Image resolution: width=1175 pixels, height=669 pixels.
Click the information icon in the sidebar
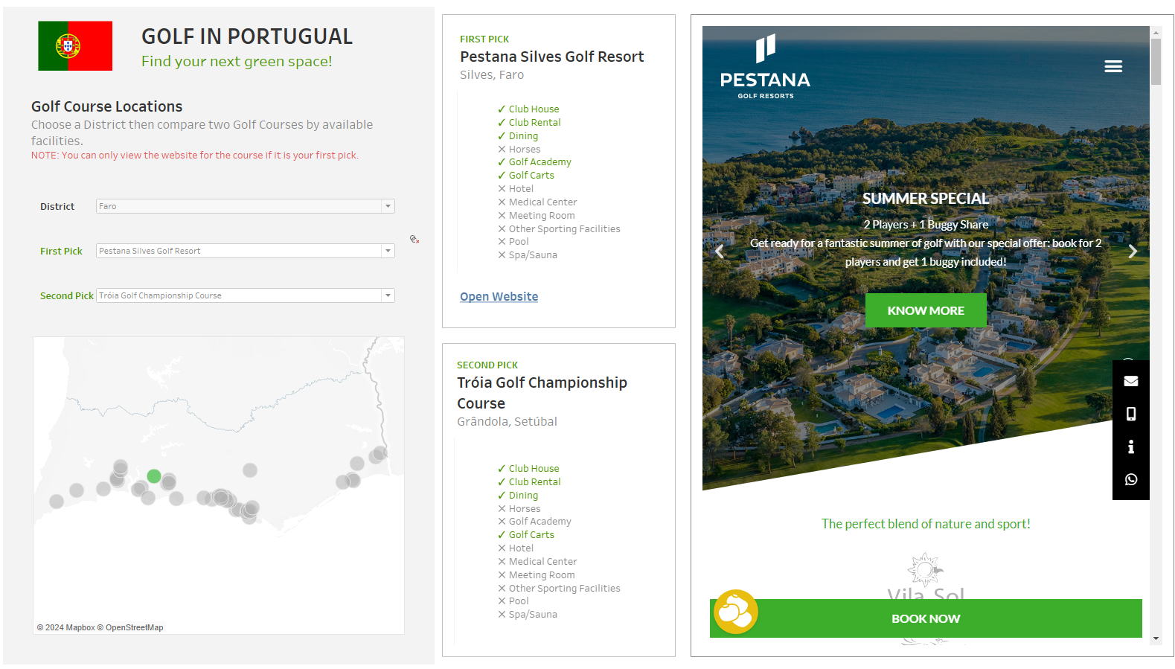pos(1131,446)
